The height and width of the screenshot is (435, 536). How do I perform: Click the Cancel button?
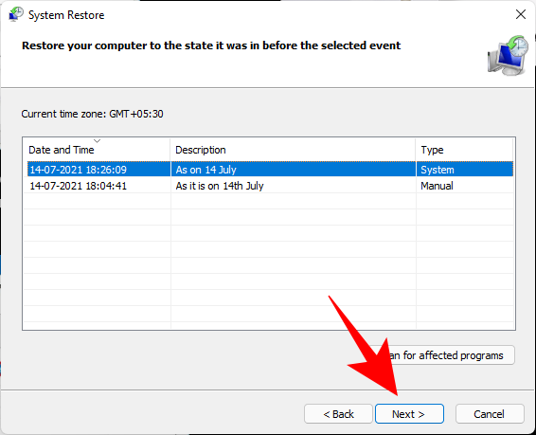pos(490,414)
